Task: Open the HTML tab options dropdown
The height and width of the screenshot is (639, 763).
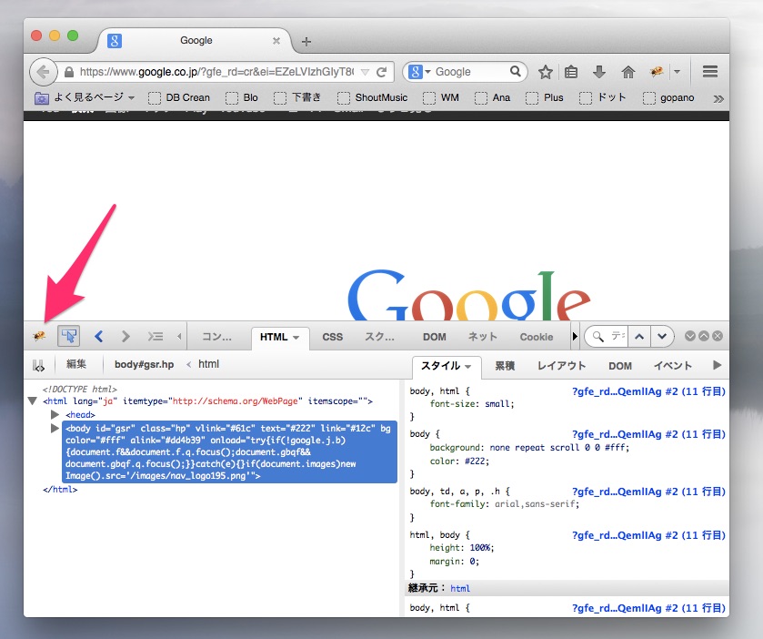Action: pyautogui.click(x=296, y=338)
